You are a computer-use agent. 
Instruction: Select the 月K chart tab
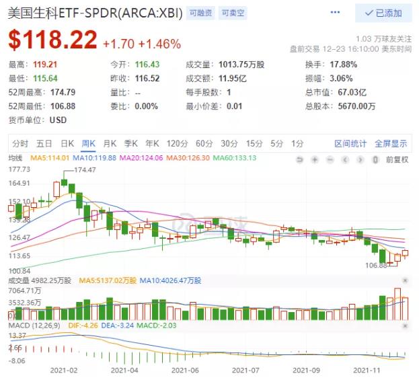click(x=110, y=143)
